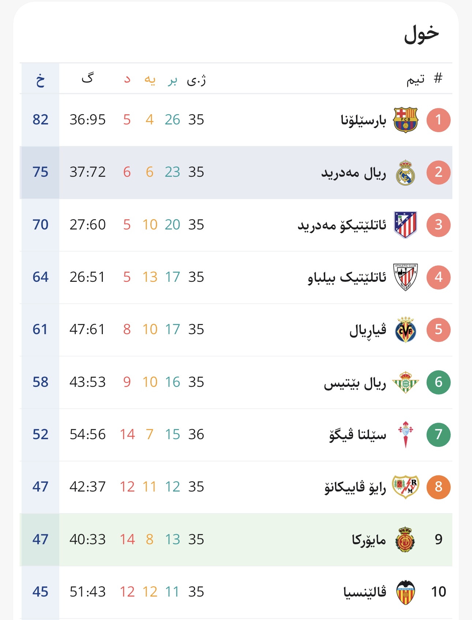472x620 pixels.
Task: Select the Atlético Madrid striped shield logo
Action: (x=405, y=225)
